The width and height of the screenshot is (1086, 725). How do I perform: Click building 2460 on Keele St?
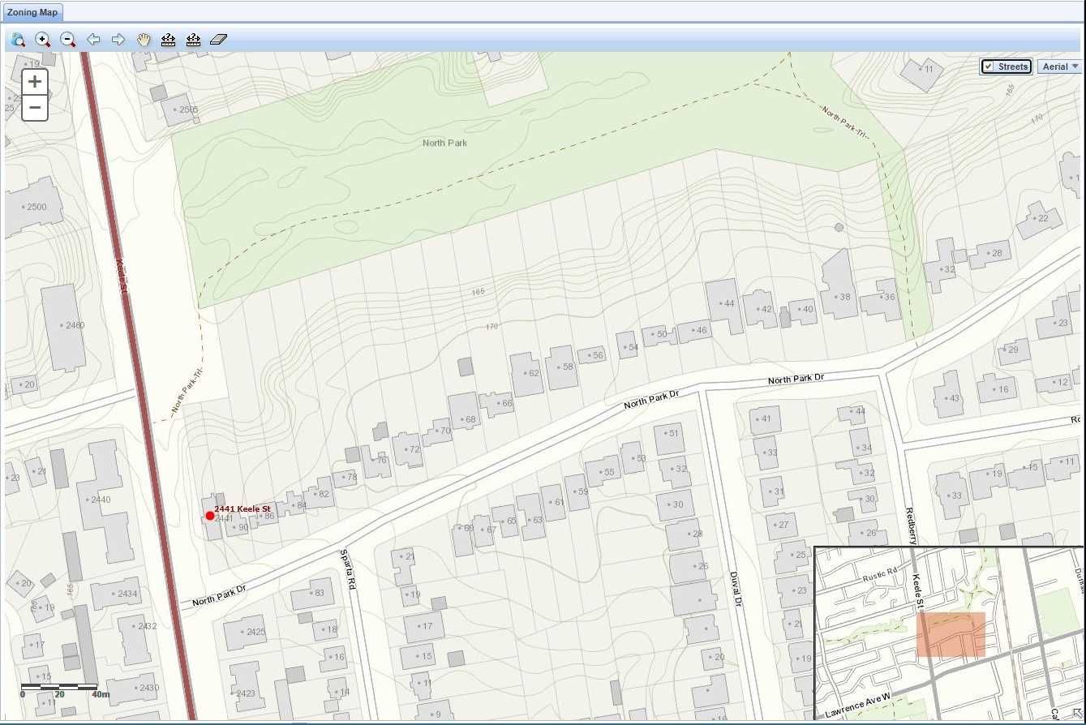pos(64,326)
